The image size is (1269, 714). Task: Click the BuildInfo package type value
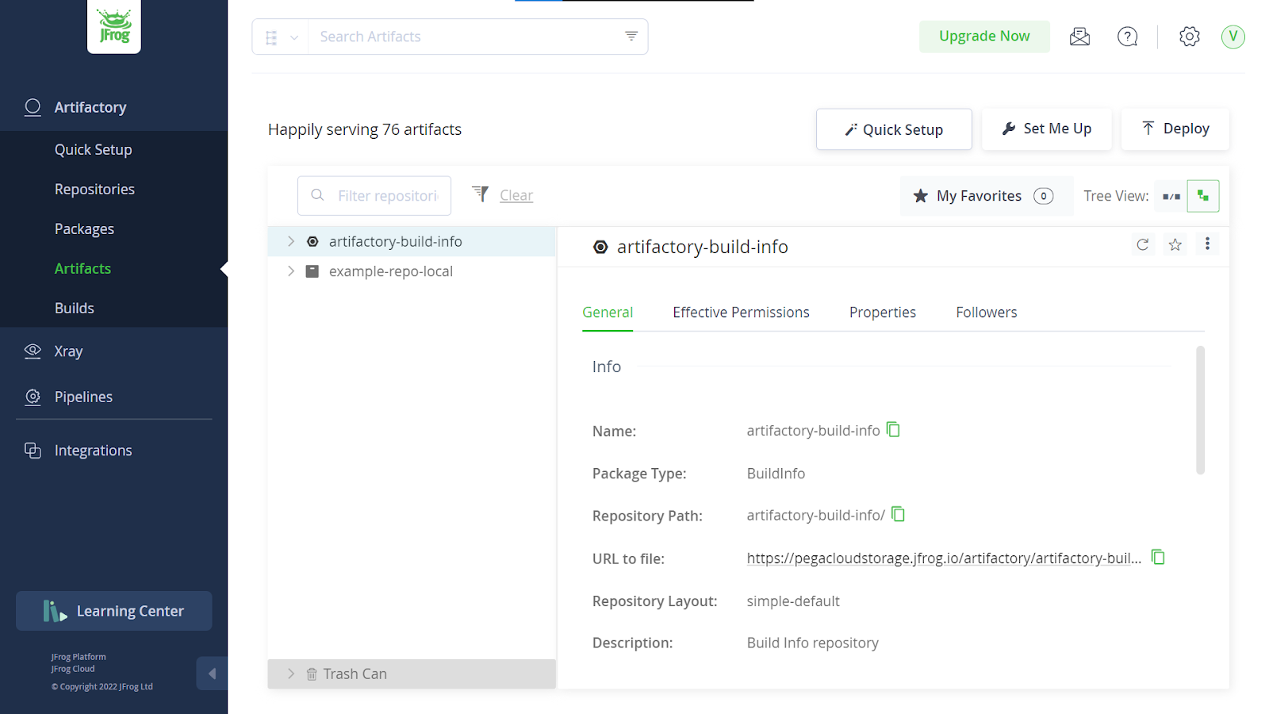pos(776,474)
